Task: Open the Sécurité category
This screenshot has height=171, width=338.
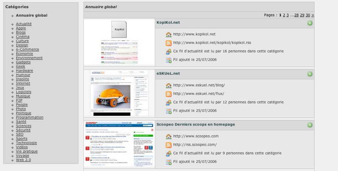Action: 23,130
